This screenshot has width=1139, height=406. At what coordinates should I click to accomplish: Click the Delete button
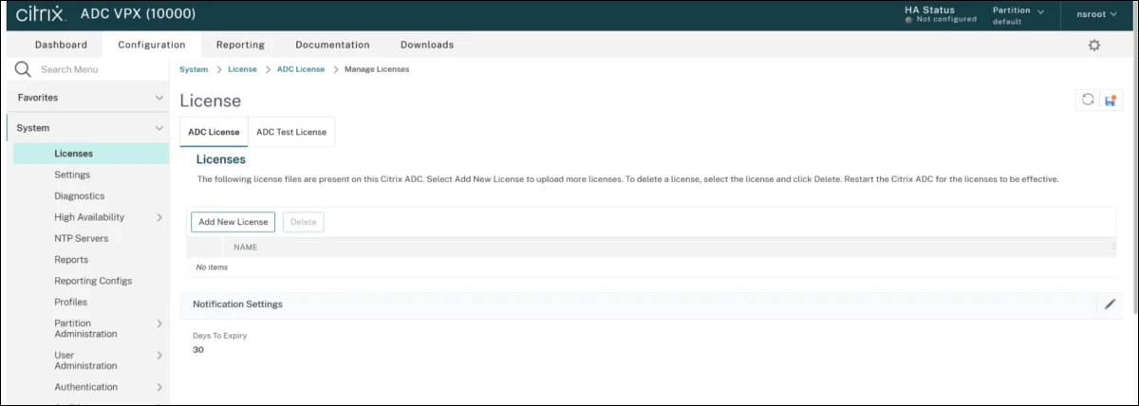pos(303,222)
